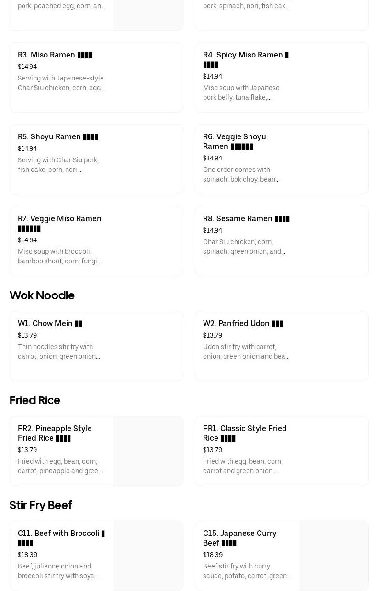Pick W2. Panfried Udon item
This screenshot has height=591, width=385.
[243, 324]
